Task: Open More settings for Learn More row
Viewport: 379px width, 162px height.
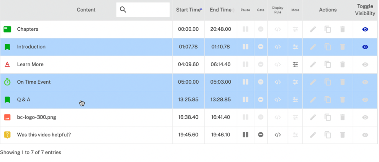Action: (x=295, y=64)
